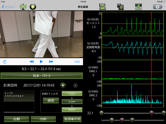
Task: Fast forward the video playback
Action: [51, 61]
